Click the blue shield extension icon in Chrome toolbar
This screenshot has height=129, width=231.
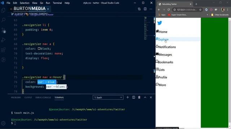206,10
